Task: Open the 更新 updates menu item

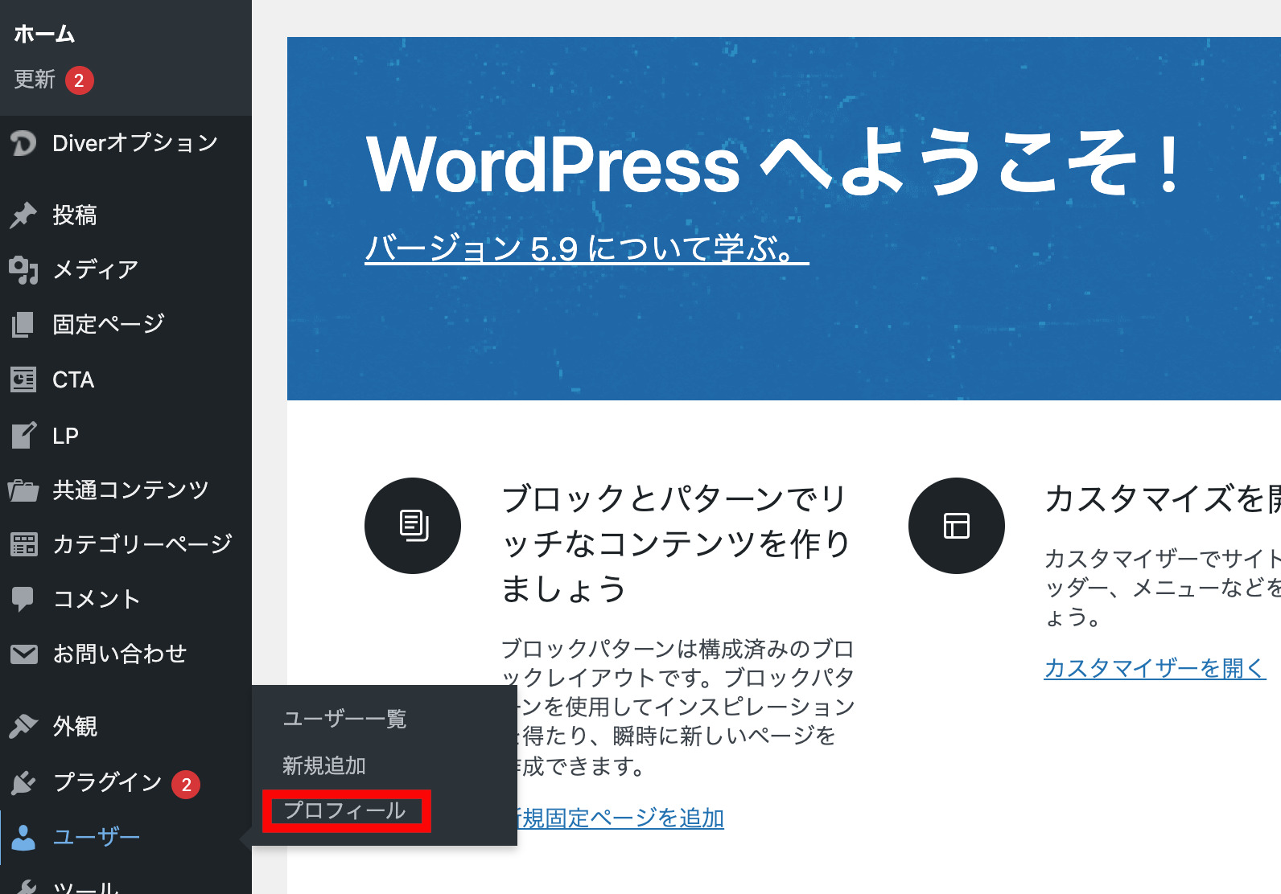Action: click(35, 80)
